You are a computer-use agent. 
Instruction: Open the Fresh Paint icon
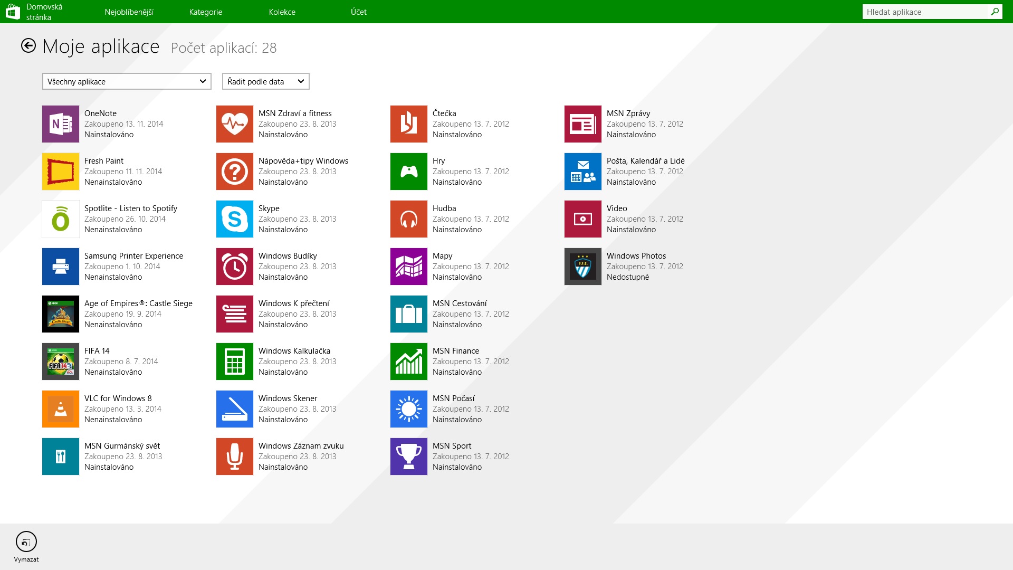(61, 172)
